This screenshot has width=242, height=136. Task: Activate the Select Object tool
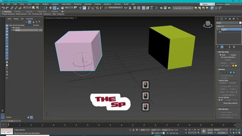click(34, 8)
